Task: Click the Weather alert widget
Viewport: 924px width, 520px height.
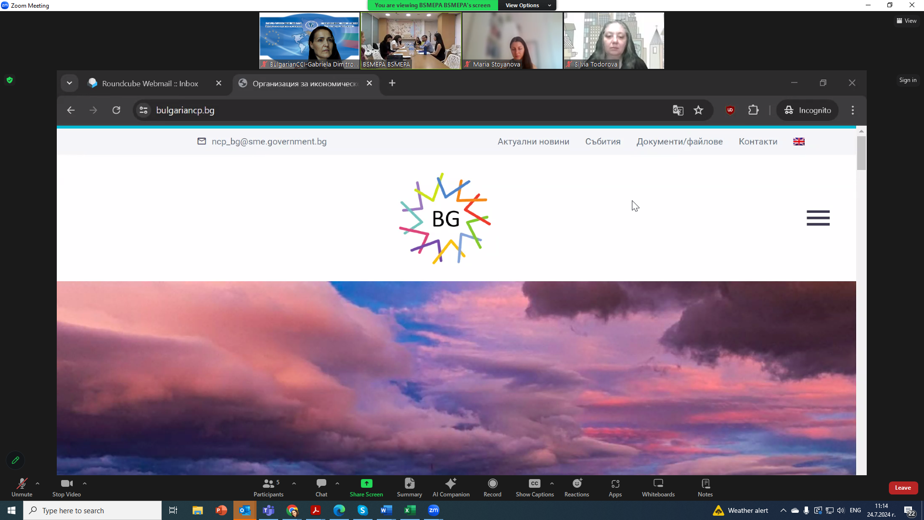Action: tap(741, 510)
